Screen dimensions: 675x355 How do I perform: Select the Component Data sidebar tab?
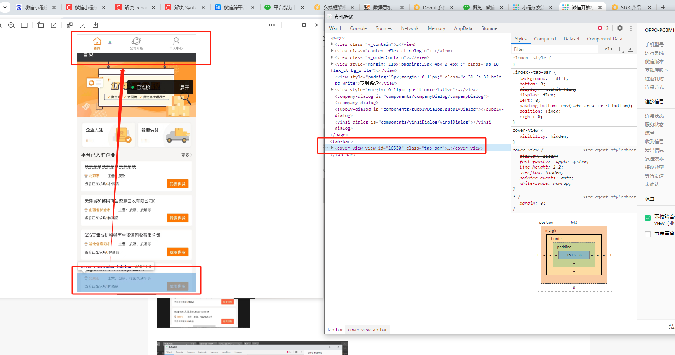click(x=604, y=39)
